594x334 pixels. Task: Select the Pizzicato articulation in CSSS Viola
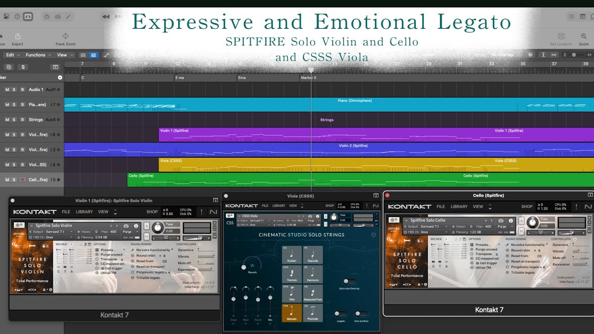[313, 313]
